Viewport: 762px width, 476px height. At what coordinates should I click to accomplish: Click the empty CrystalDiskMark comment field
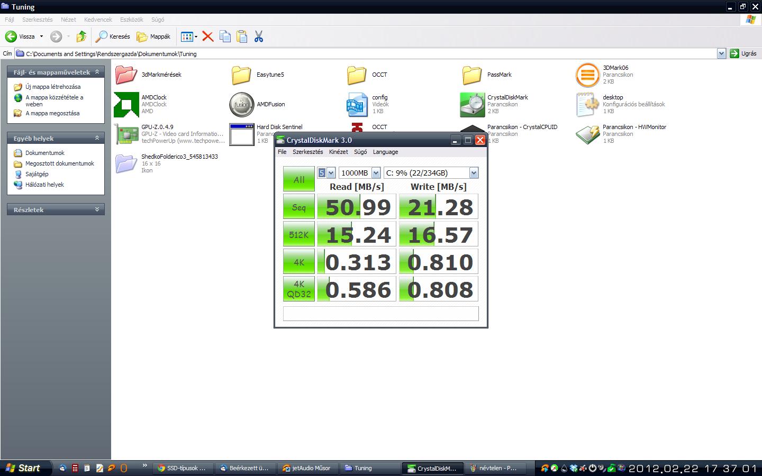click(x=381, y=314)
